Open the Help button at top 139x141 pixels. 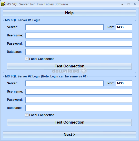(x=69, y=13)
